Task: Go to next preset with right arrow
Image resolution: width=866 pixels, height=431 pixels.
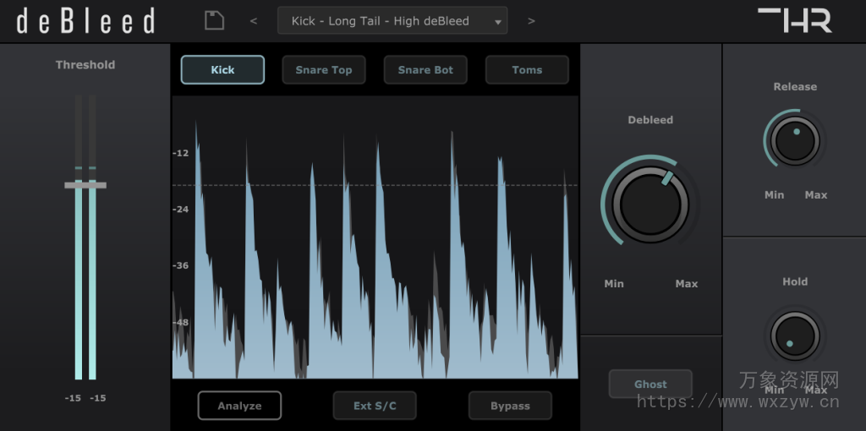Action: click(531, 21)
